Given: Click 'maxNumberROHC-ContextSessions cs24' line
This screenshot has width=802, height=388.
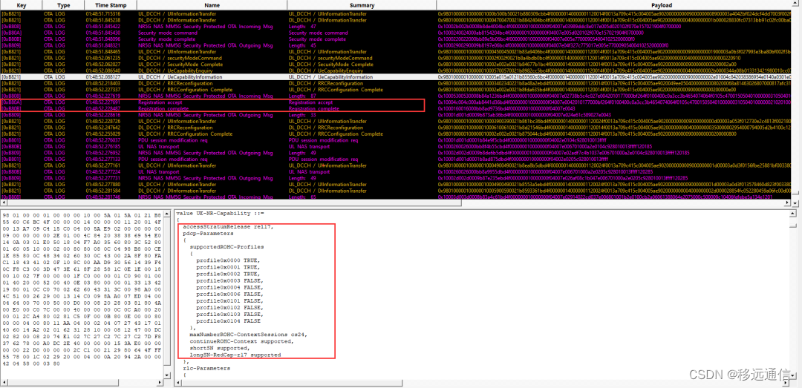Looking at the screenshot, I should pos(249,335).
